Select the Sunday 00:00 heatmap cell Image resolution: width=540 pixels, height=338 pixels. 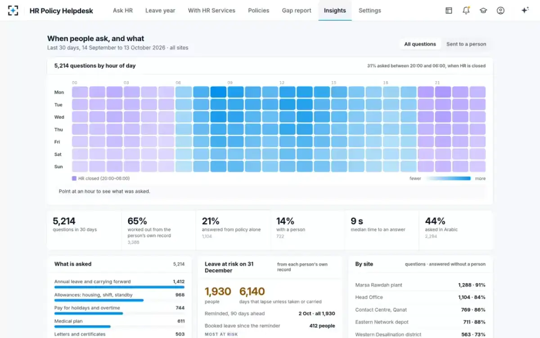coord(80,167)
